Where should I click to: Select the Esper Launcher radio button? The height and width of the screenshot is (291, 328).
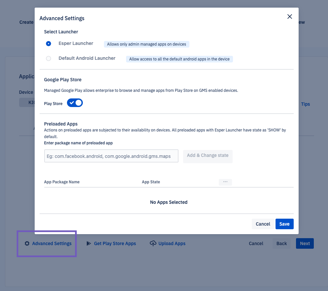pyautogui.click(x=48, y=44)
